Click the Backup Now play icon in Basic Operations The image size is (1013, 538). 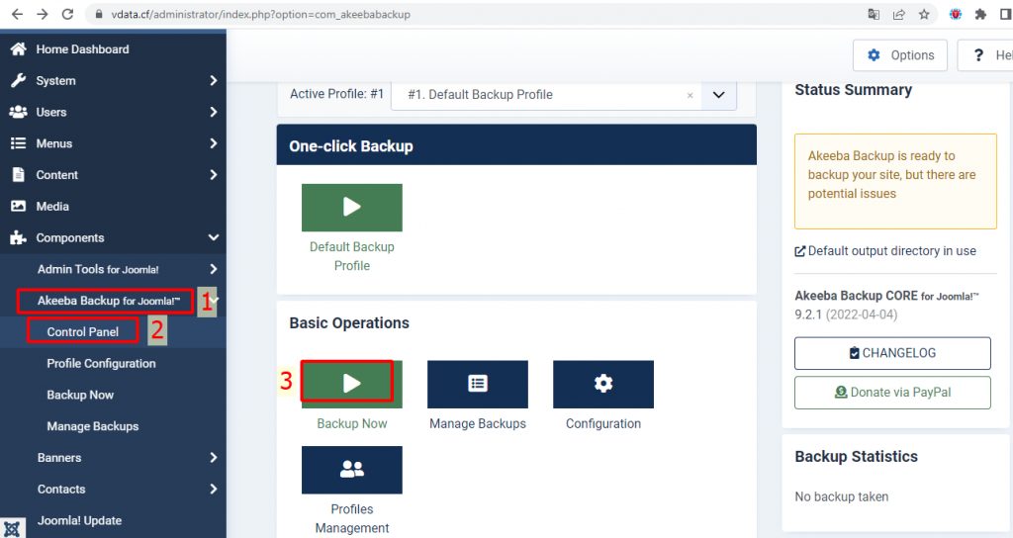click(x=351, y=384)
